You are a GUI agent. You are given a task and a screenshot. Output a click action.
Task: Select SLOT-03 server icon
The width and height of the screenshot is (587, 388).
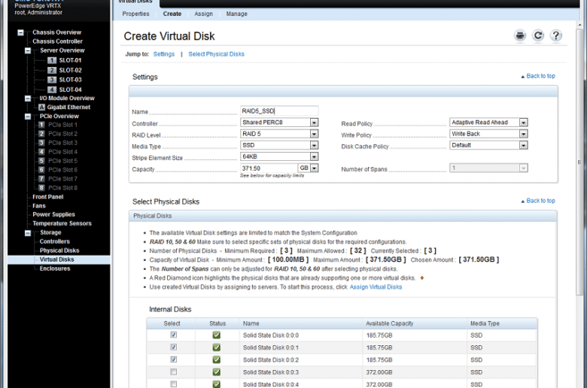pyautogui.click(x=52, y=80)
